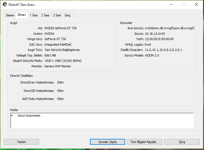Click Direct3D Hızlandırması Etkin status
The height and width of the screenshot is (150, 204).
[x=60, y=91]
